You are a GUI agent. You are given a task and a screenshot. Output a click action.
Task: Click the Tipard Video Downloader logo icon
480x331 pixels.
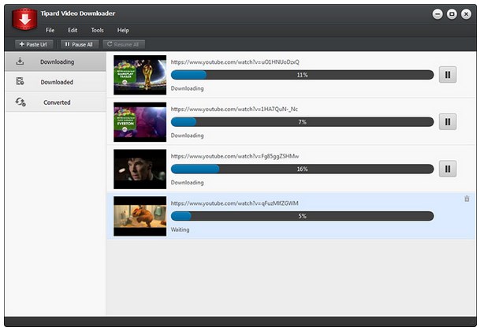click(24, 19)
